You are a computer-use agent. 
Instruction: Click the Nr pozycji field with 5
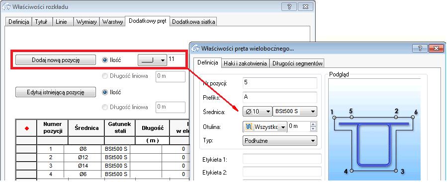[x=279, y=83]
